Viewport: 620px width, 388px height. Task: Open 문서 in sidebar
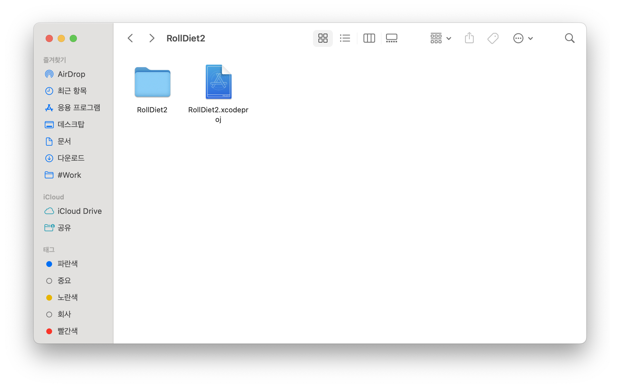click(73, 141)
